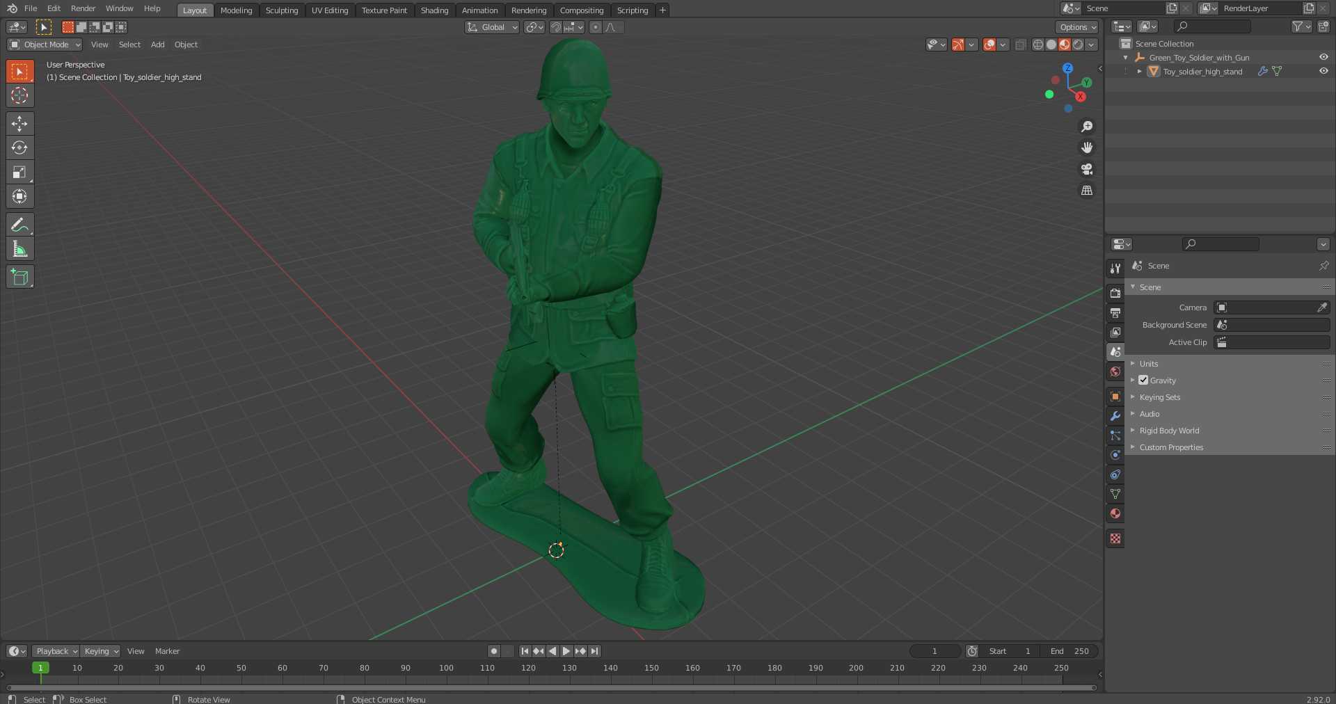Select the Select Box tool
The height and width of the screenshot is (704, 1336).
[19, 71]
